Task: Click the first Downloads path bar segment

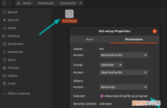Action: (x=46, y=3)
